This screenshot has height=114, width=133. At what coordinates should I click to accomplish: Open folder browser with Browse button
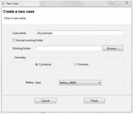(113, 48)
